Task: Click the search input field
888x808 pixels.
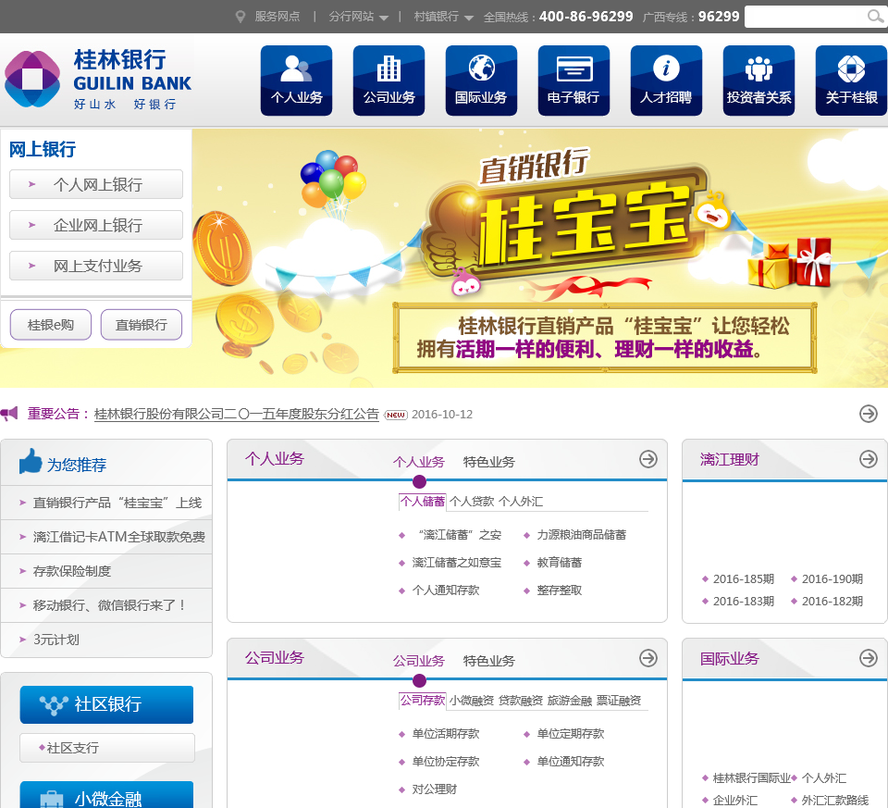Action: 807,17
